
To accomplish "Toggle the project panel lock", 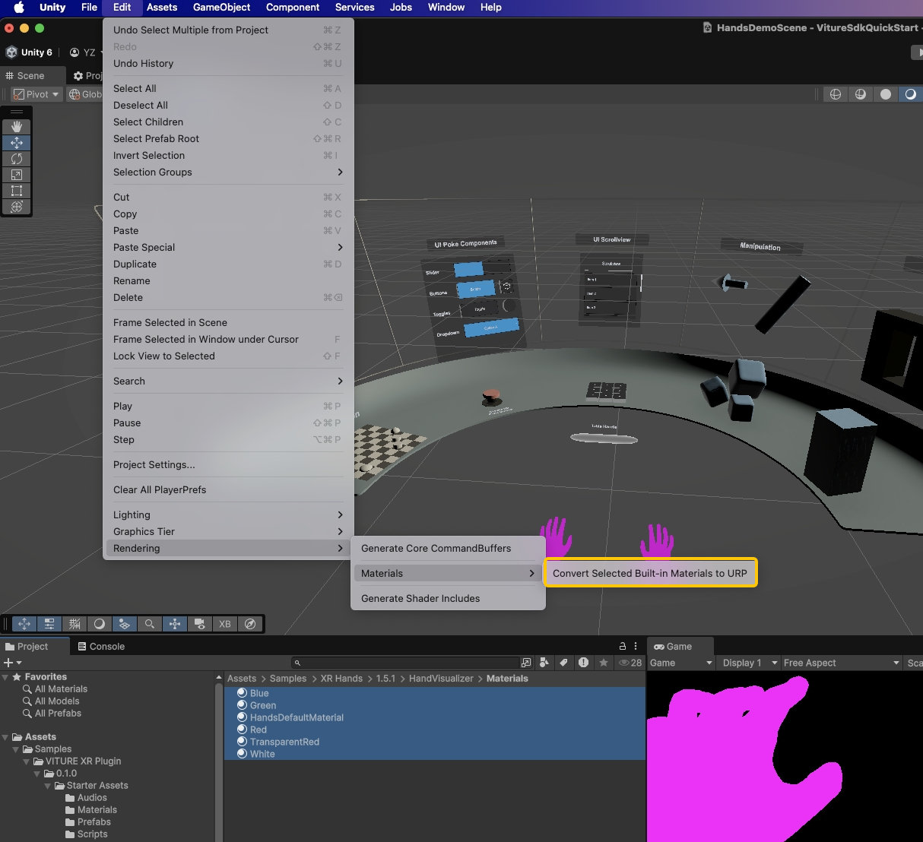I will (623, 646).
